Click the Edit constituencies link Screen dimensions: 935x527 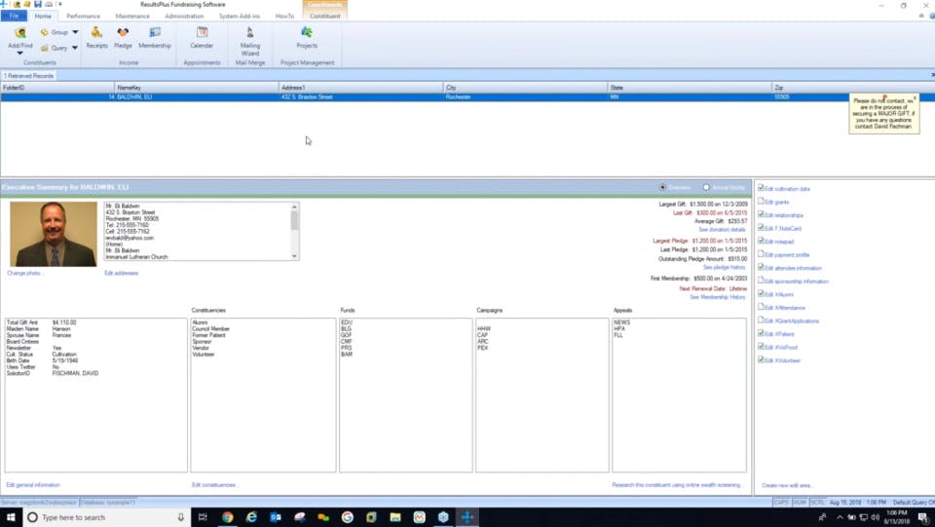(214, 485)
